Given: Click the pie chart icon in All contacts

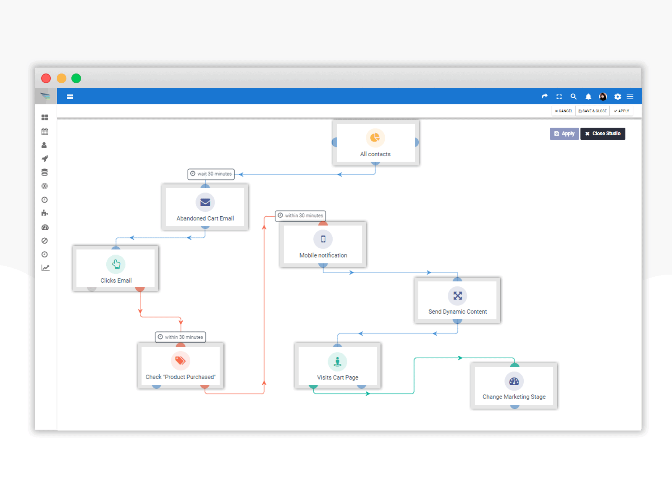Looking at the screenshot, I should click(x=375, y=137).
